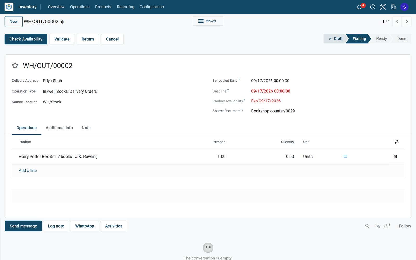The image size is (416, 260).
Task: Open the developer tools wrench icon
Action: point(383,7)
